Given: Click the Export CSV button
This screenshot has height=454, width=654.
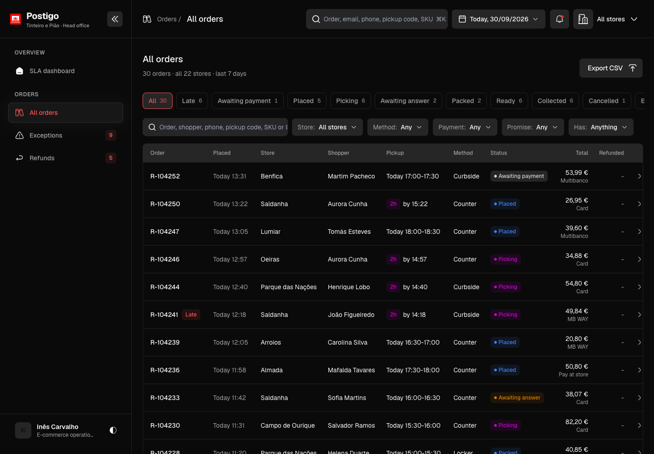Looking at the screenshot, I should point(611,68).
